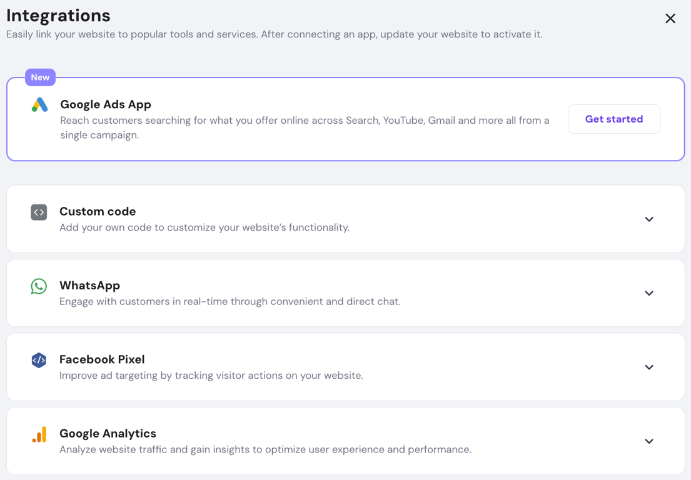Click the Google Ads App icon
This screenshot has width=691, height=480.
(39, 105)
